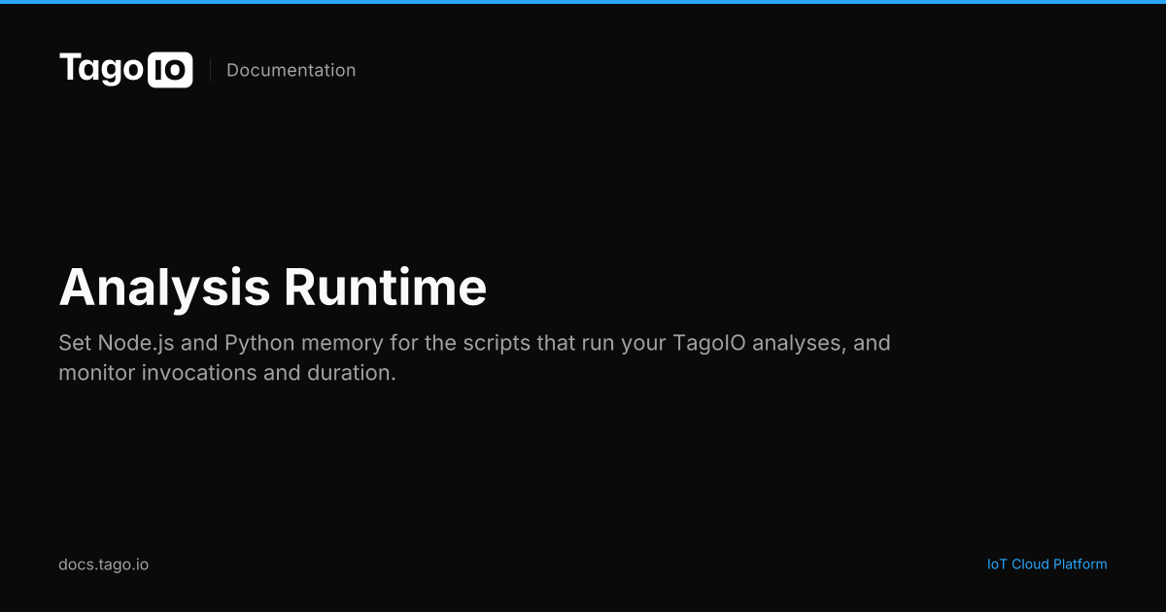Image resolution: width=1166 pixels, height=612 pixels.
Task: Open the docs.tago.io address text
Action: (104, 564)
